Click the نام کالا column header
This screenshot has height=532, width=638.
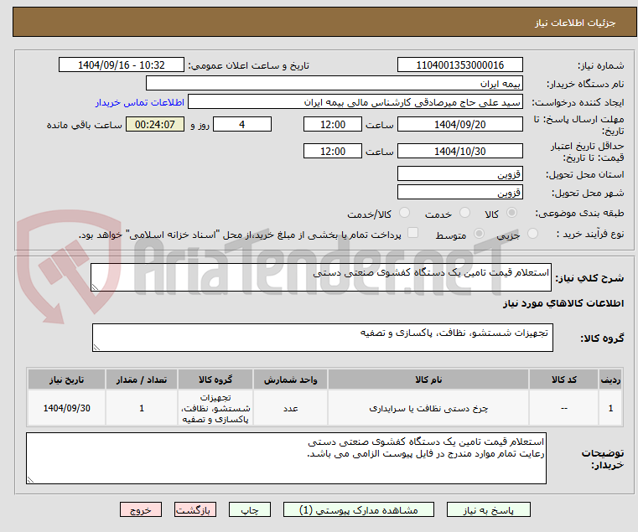coord(428,380)
